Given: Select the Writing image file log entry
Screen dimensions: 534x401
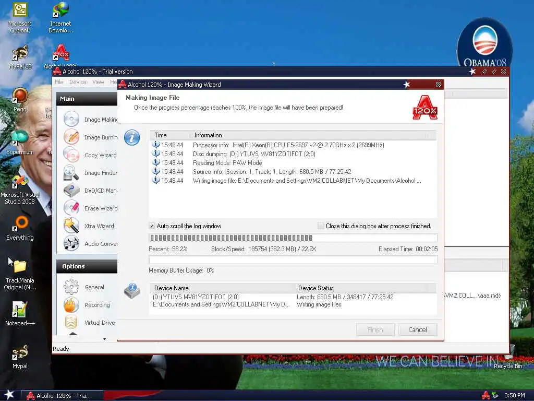Looking at the screenshot, I should click(x=293, y=180).
